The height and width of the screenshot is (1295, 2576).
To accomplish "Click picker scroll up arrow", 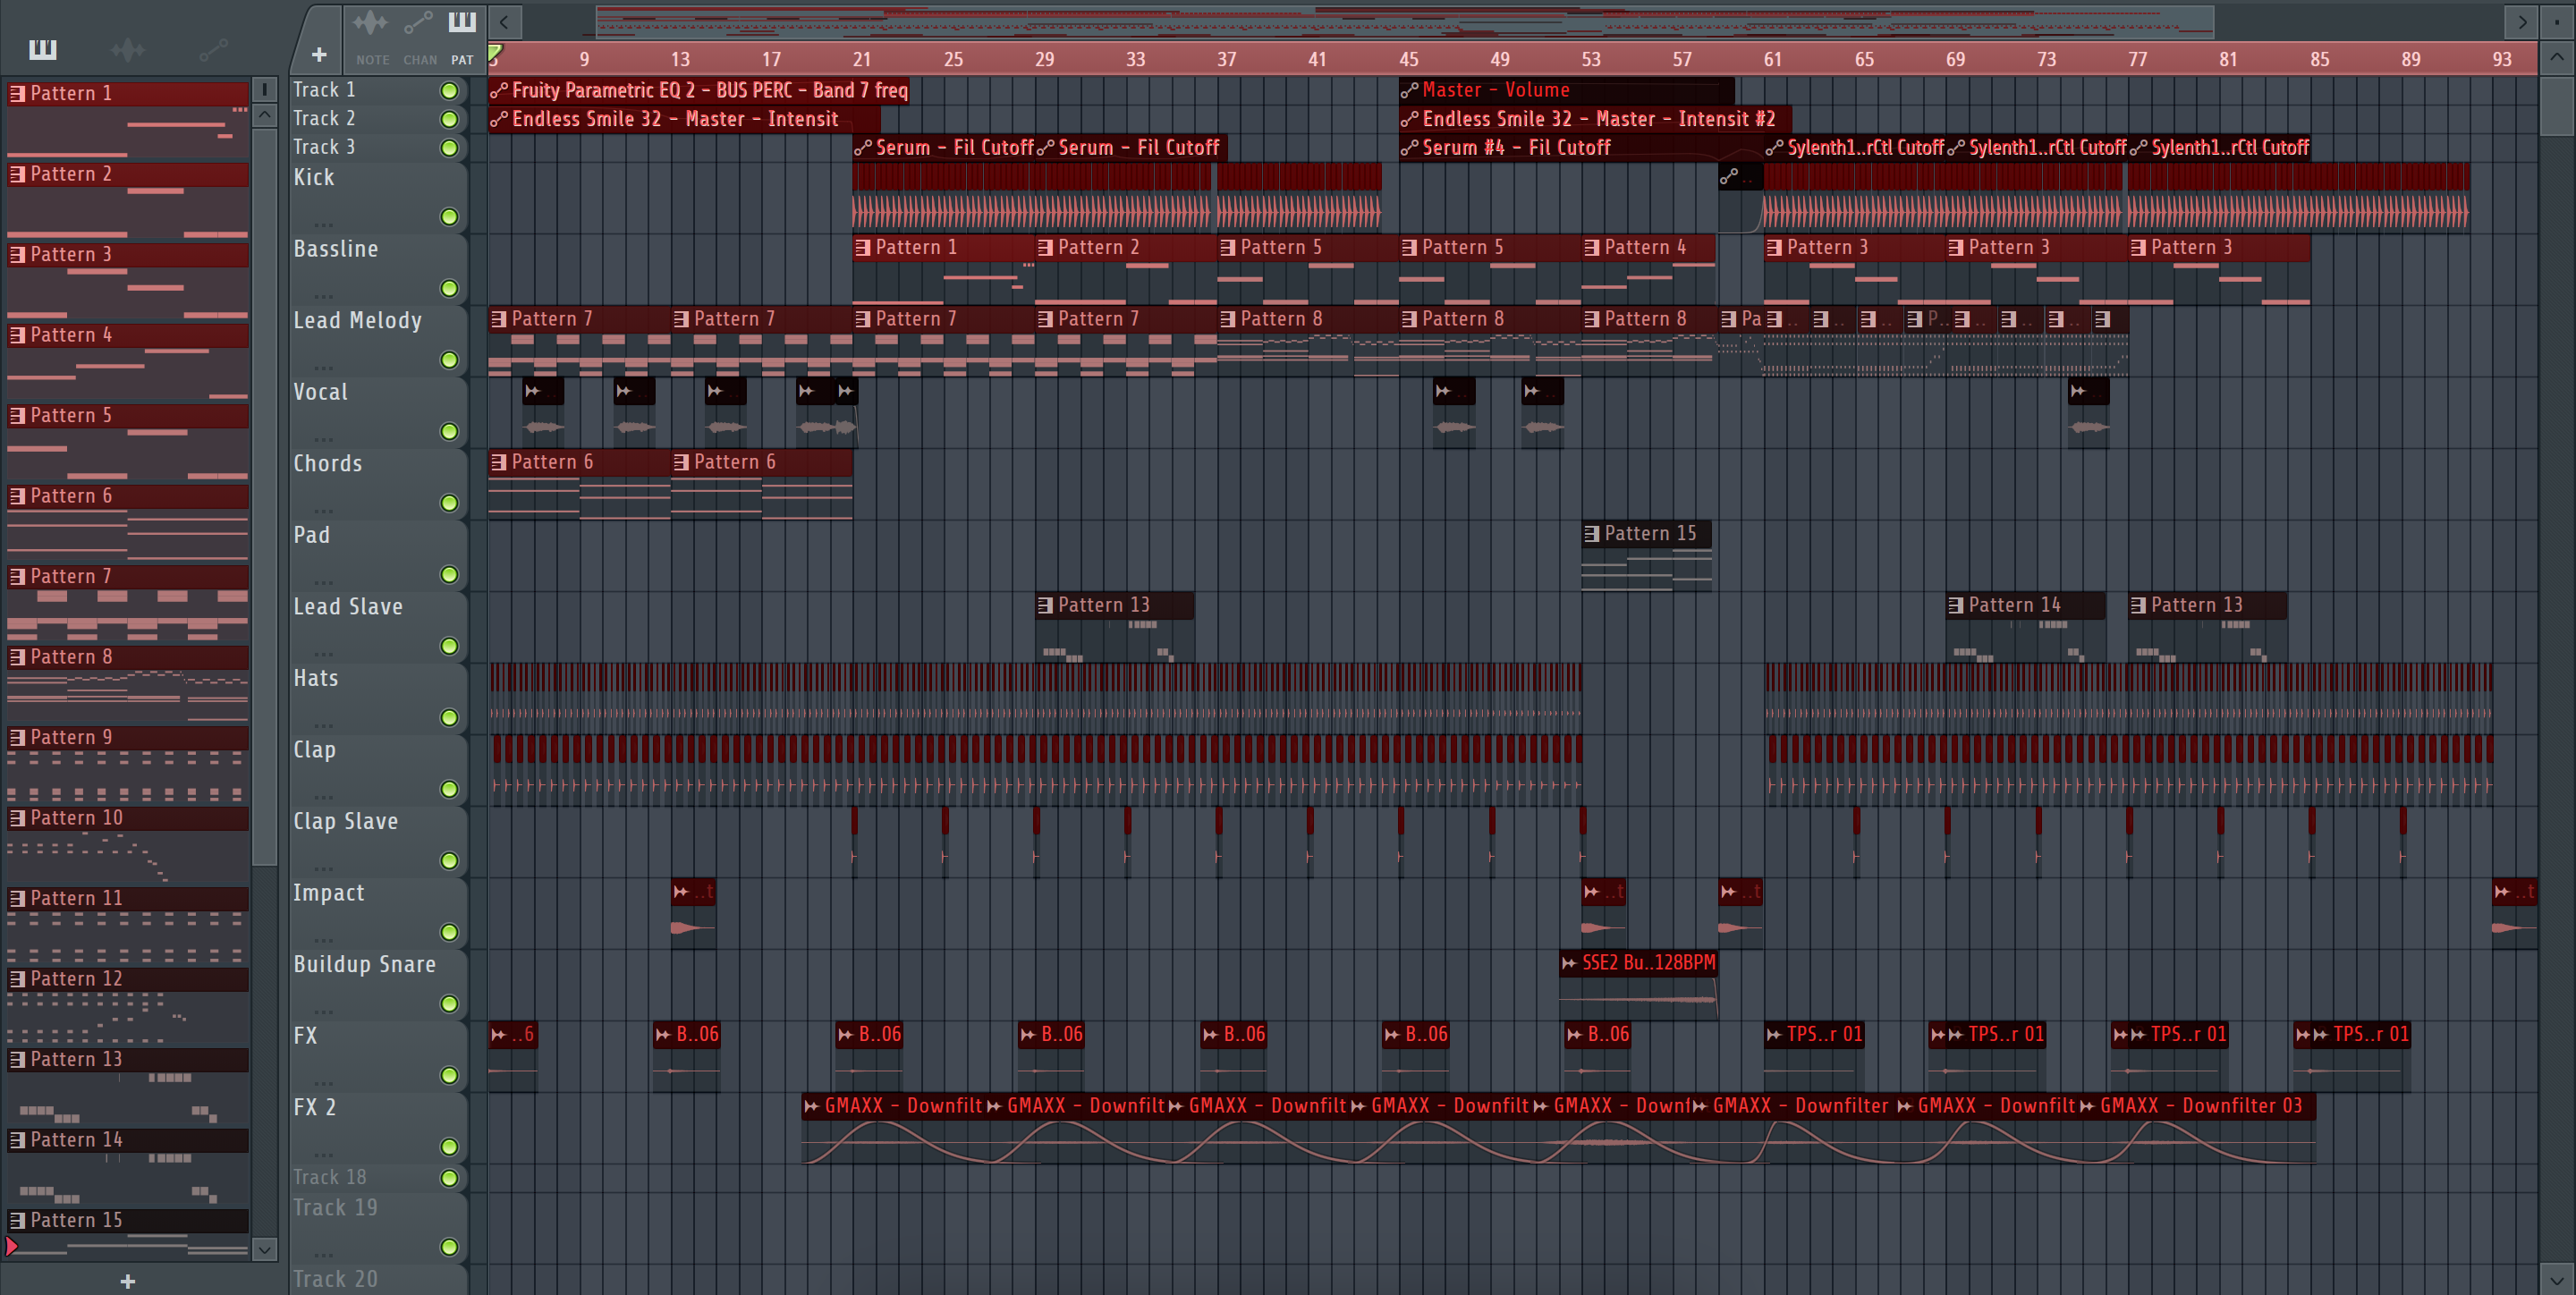I will tap(265, 115).
